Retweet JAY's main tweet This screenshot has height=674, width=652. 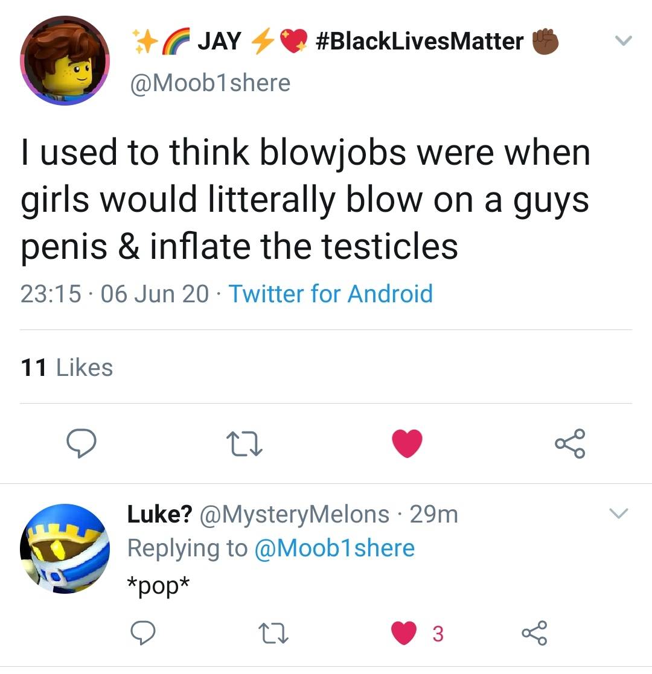coord(245,445)
